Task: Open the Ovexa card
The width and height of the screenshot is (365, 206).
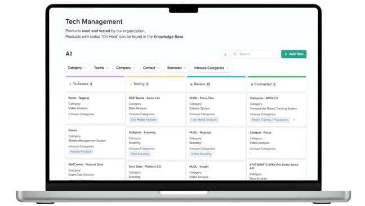Action: 95,142
